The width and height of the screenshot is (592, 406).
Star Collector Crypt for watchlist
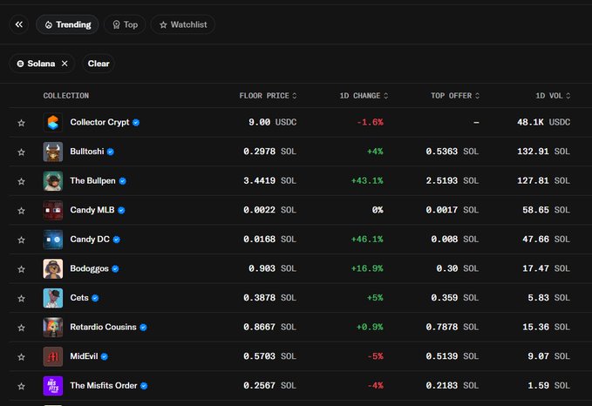[21, 123]
